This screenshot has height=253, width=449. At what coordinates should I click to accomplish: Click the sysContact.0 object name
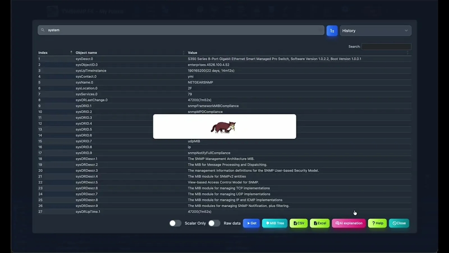[86, 76]
